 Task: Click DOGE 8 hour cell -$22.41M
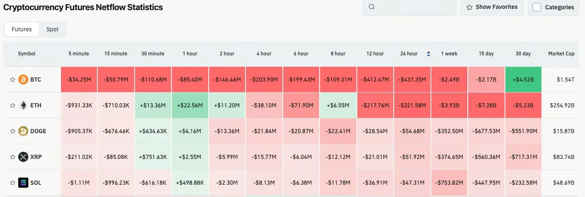pyautogui.click(x=338, y=131)
